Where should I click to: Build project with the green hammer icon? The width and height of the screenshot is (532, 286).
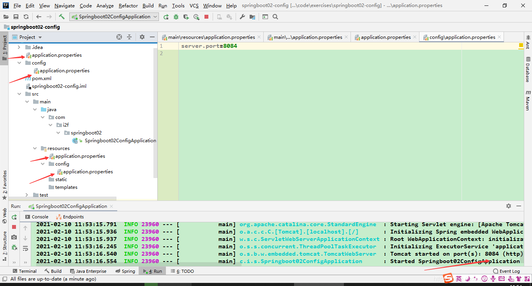(62, 17)
